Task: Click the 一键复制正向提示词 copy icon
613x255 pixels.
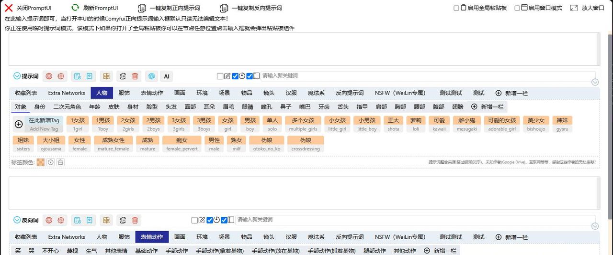Action: point(142,8)
